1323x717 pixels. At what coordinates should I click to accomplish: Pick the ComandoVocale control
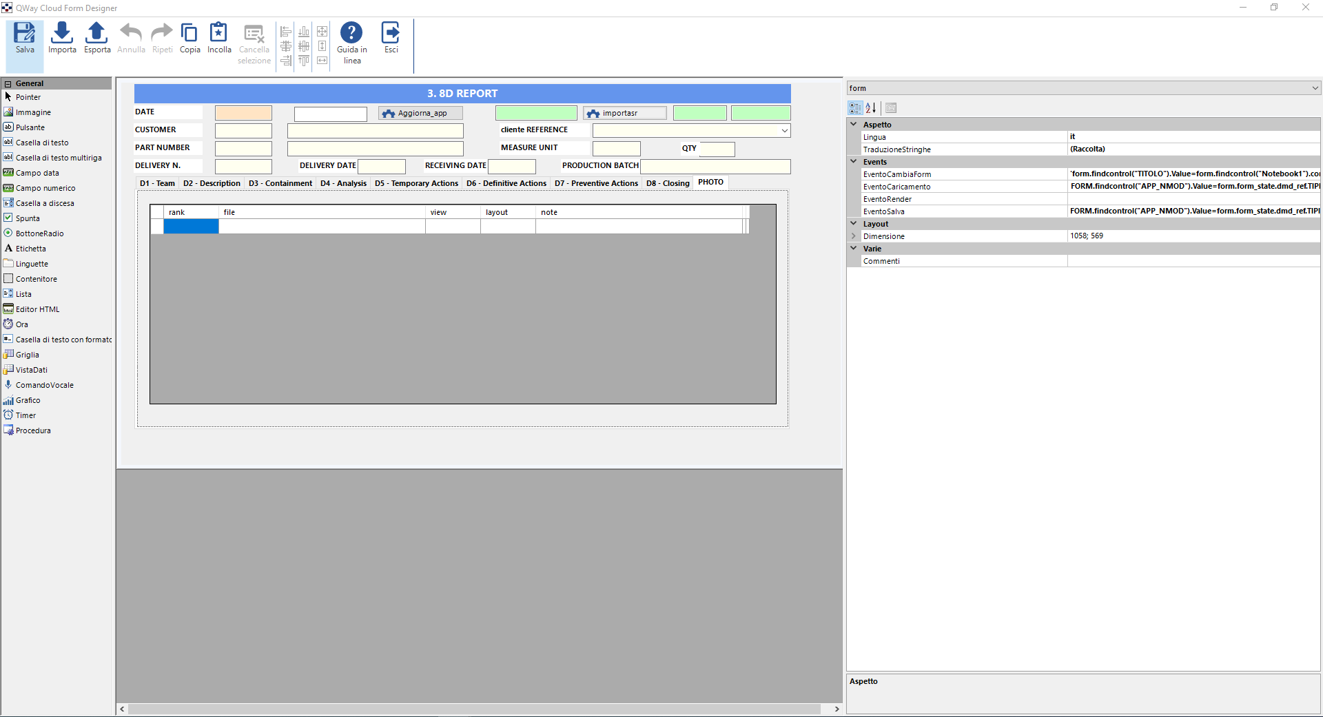click(x=44, y=384)
